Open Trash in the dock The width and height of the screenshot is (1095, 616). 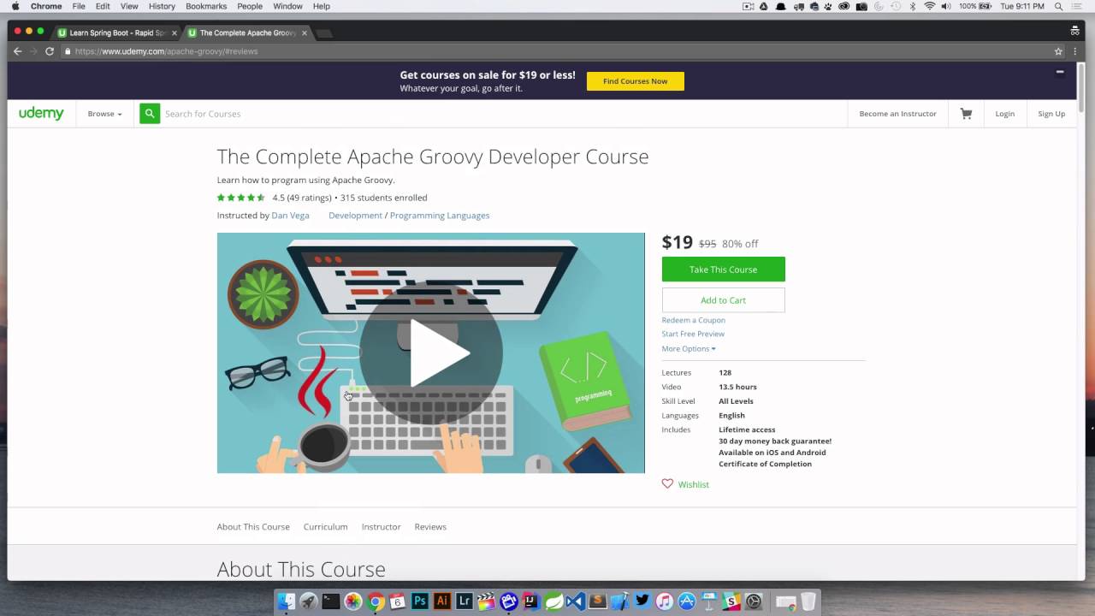808,601
